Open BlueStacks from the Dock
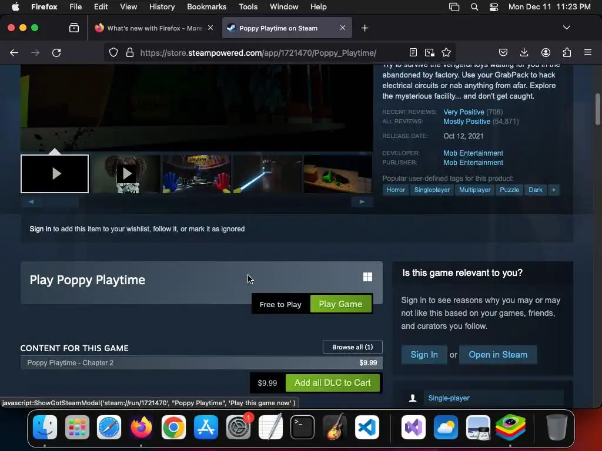The height and width of the screenshot is (451, 602). tap(510, 428)
